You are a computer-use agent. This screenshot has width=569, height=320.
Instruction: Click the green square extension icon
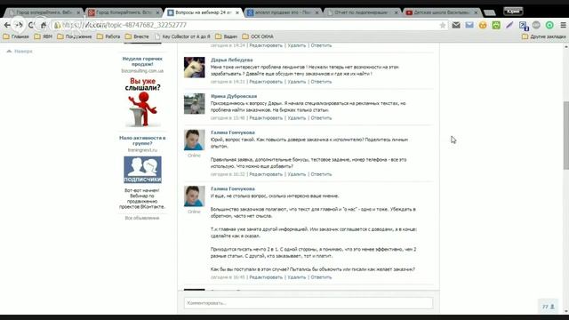[x=496, y=25]
